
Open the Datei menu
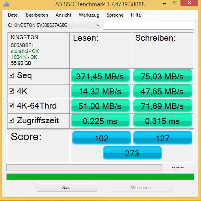pyautogui.click(x=13, y=15)
